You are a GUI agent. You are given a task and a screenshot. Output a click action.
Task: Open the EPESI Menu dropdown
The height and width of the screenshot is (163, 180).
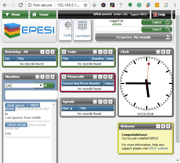pyautogui.click(x=15, y=14)
